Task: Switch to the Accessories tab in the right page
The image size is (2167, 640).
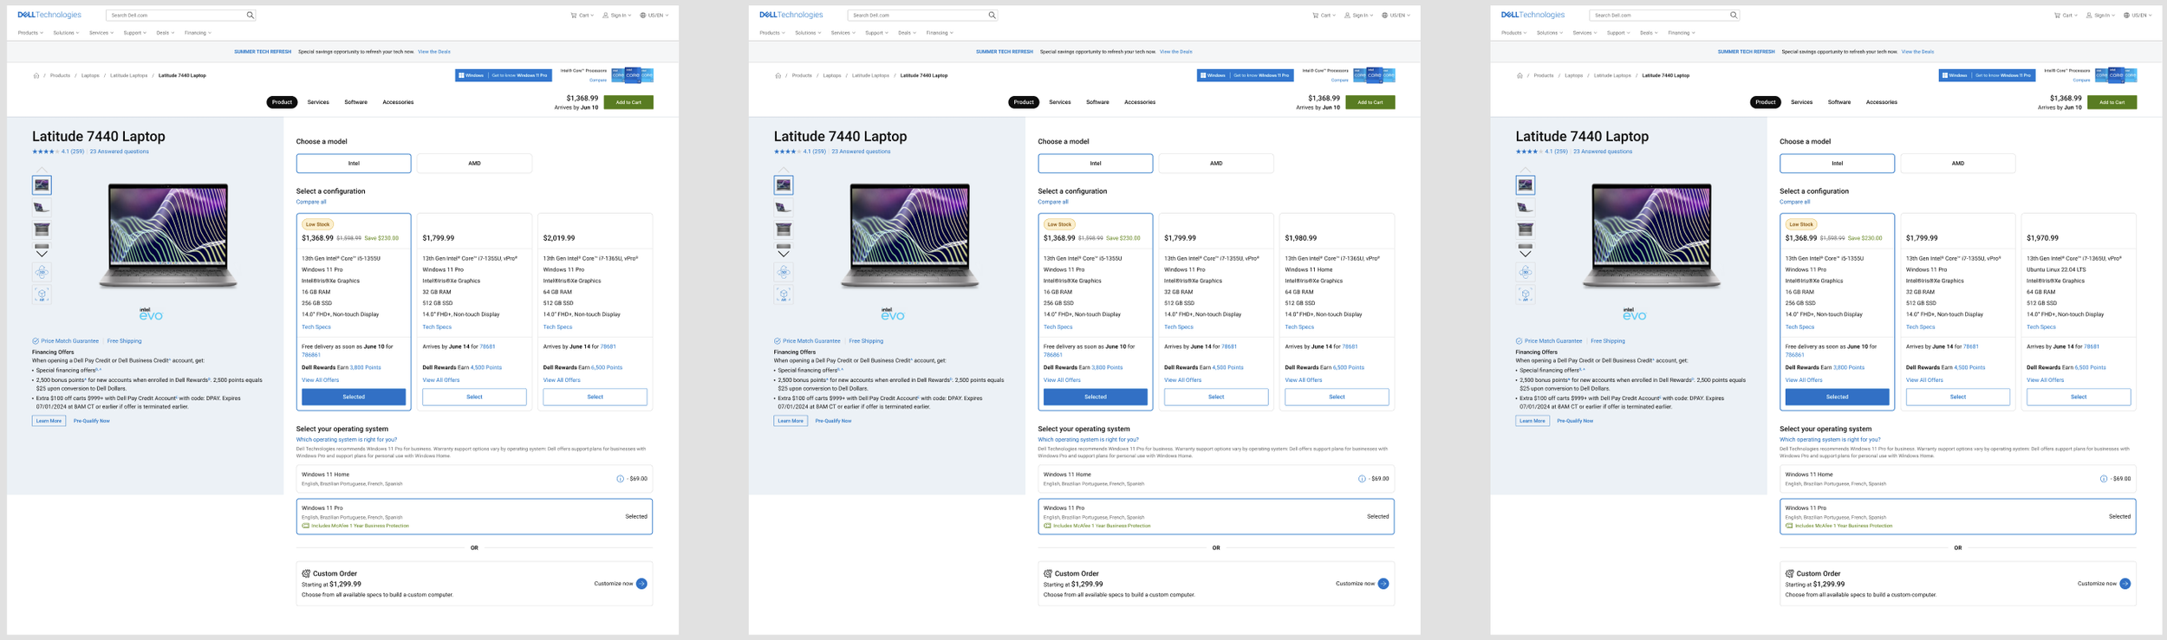Action: pyautogui.click(x=1881, y=102)
